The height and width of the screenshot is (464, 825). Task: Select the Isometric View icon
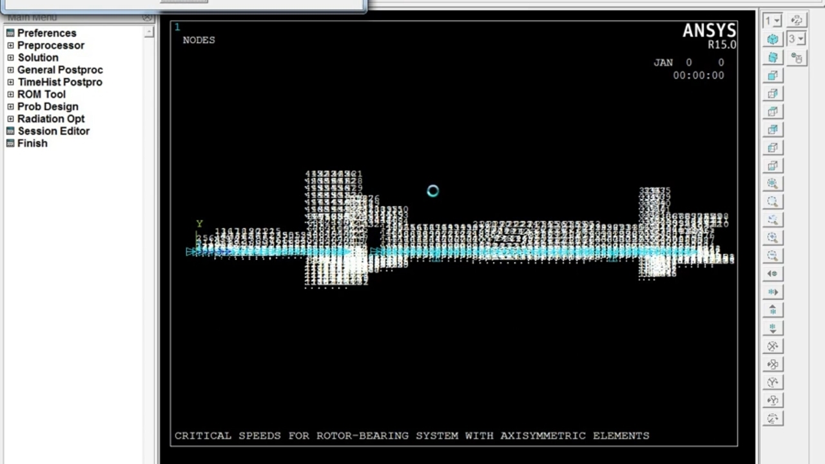pos(773,39)
